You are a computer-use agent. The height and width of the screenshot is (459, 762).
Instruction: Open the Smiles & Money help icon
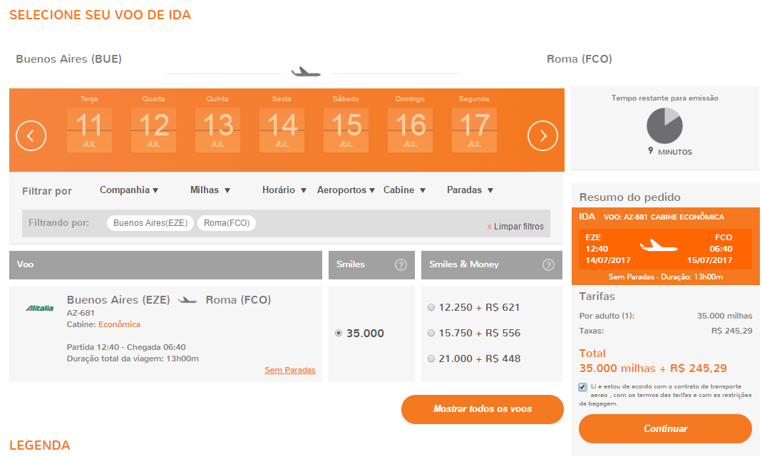[x=548, y=264]
